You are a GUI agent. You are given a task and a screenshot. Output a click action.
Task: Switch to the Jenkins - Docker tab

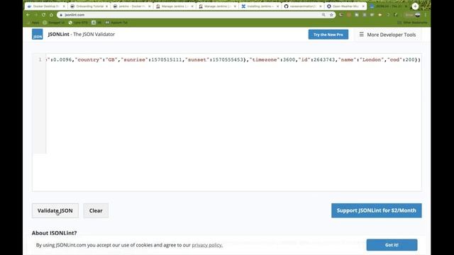[x=132, y=6]
